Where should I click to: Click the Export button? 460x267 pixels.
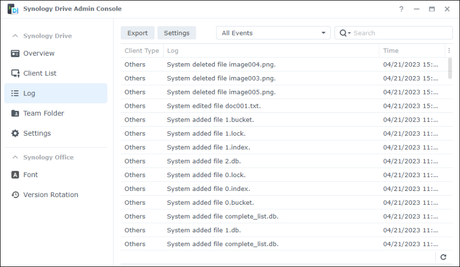pyautogui.click(x=137, y=33)
